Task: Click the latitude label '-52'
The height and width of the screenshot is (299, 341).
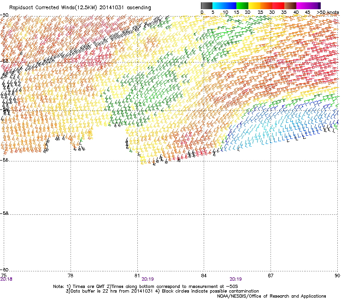Action: [x=4, y=61]
